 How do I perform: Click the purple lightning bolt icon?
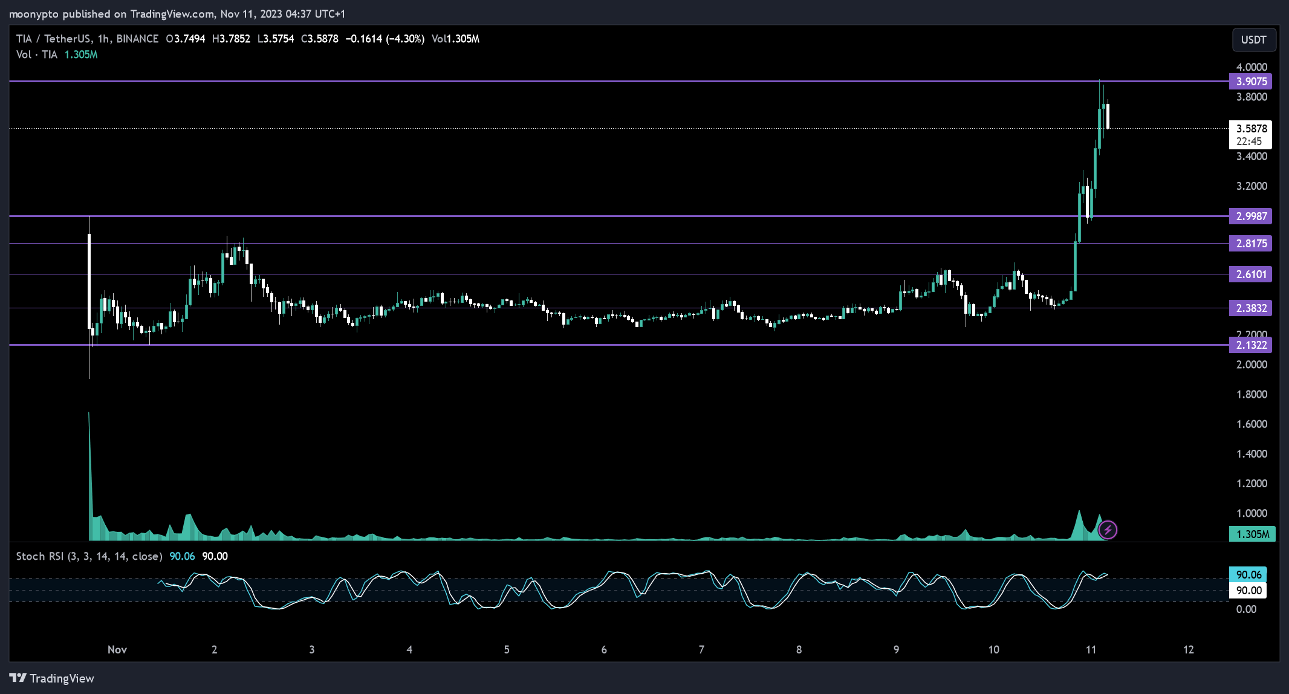pos(1108,530)
